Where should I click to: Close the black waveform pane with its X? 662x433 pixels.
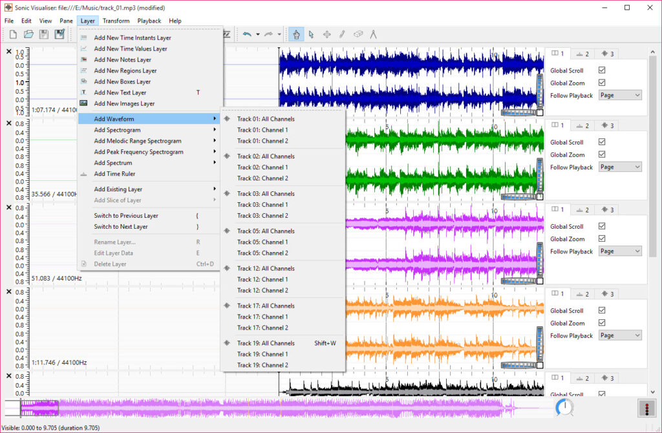coord(9,376)
